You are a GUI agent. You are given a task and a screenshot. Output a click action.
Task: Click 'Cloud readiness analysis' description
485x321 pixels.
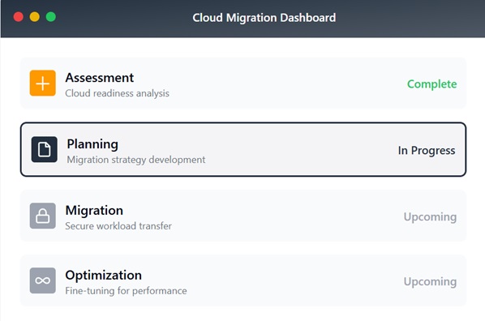pyautogui.click(x=118, y=93)
